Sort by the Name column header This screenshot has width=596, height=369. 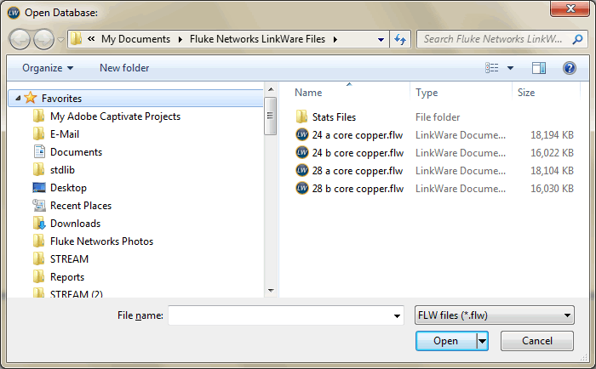coord(308,93)
